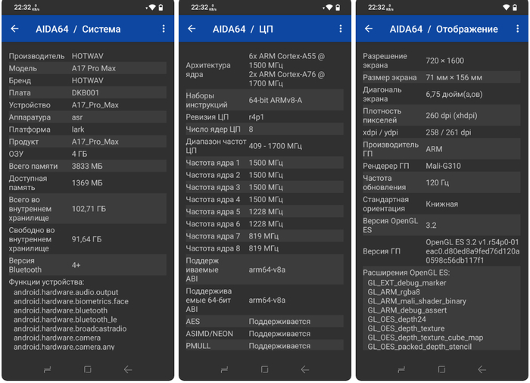This screenshot has height=383, width=530.
Task: Open three-dot menu on ЦП screen
Action: pyautogui.click(x=341, y=29)
